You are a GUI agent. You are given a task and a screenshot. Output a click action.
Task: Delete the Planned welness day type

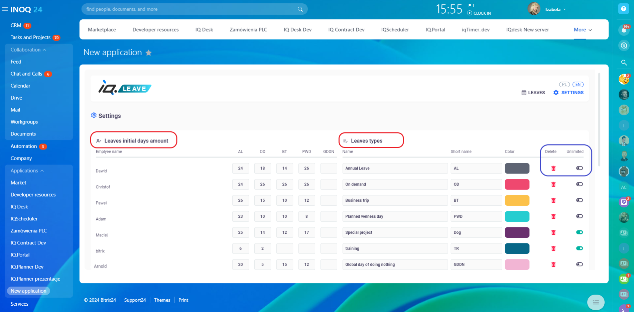click(x=553, y=216)
